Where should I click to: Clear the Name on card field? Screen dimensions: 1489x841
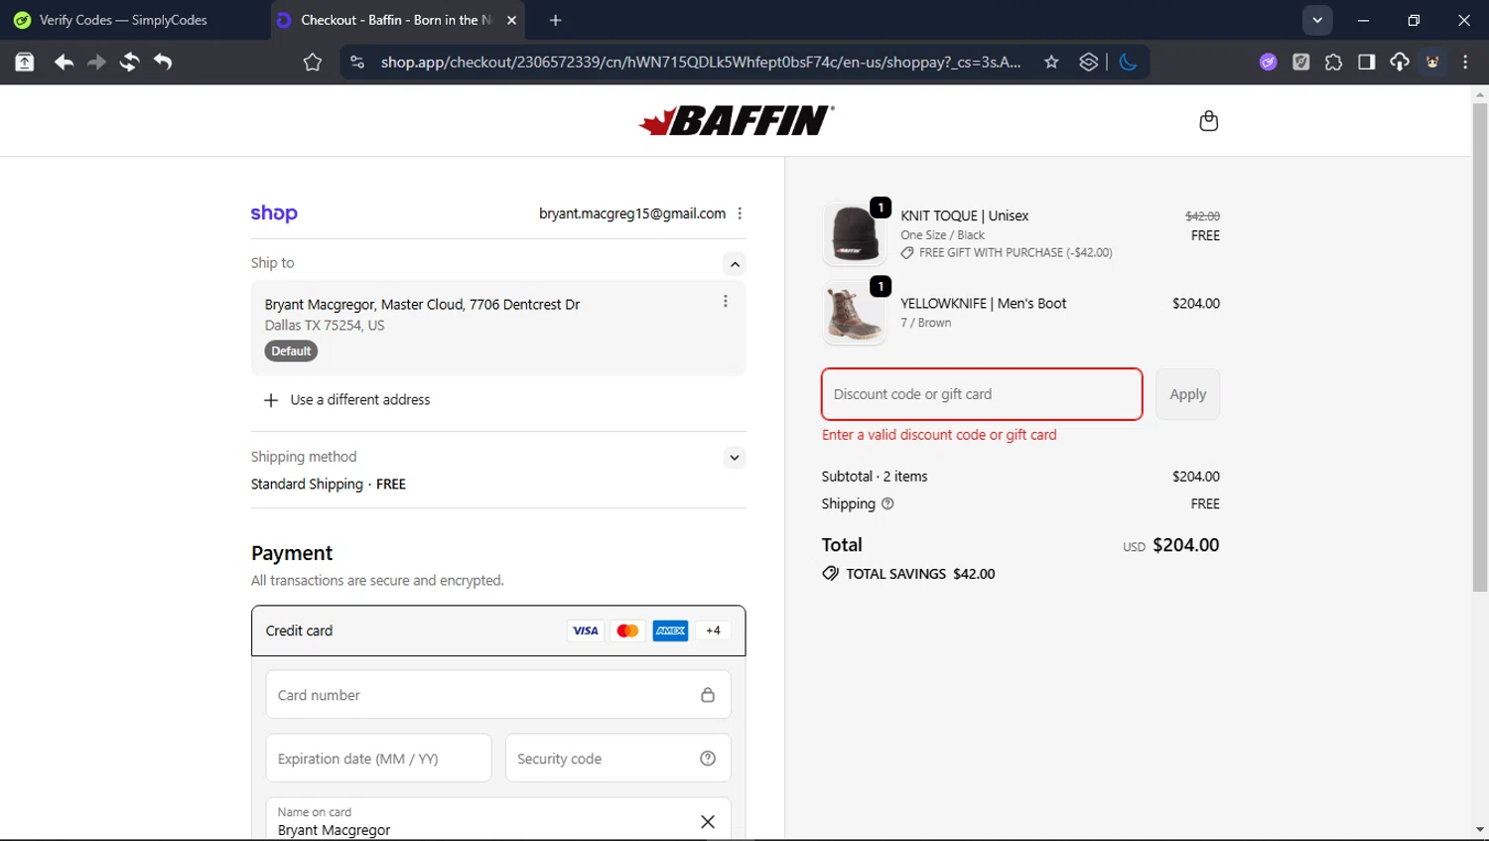coord(708,821)
